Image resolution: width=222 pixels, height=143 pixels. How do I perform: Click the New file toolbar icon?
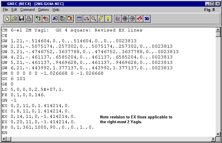coord(7,19)
